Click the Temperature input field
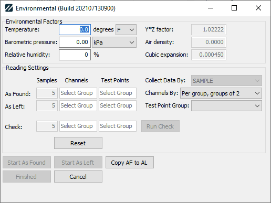271x203 pixels. tap(75, 29)
